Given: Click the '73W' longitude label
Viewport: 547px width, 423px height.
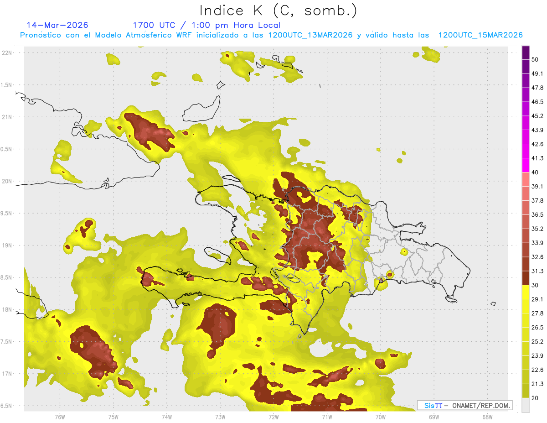Looking at the screenshot, I should point(220,417).
